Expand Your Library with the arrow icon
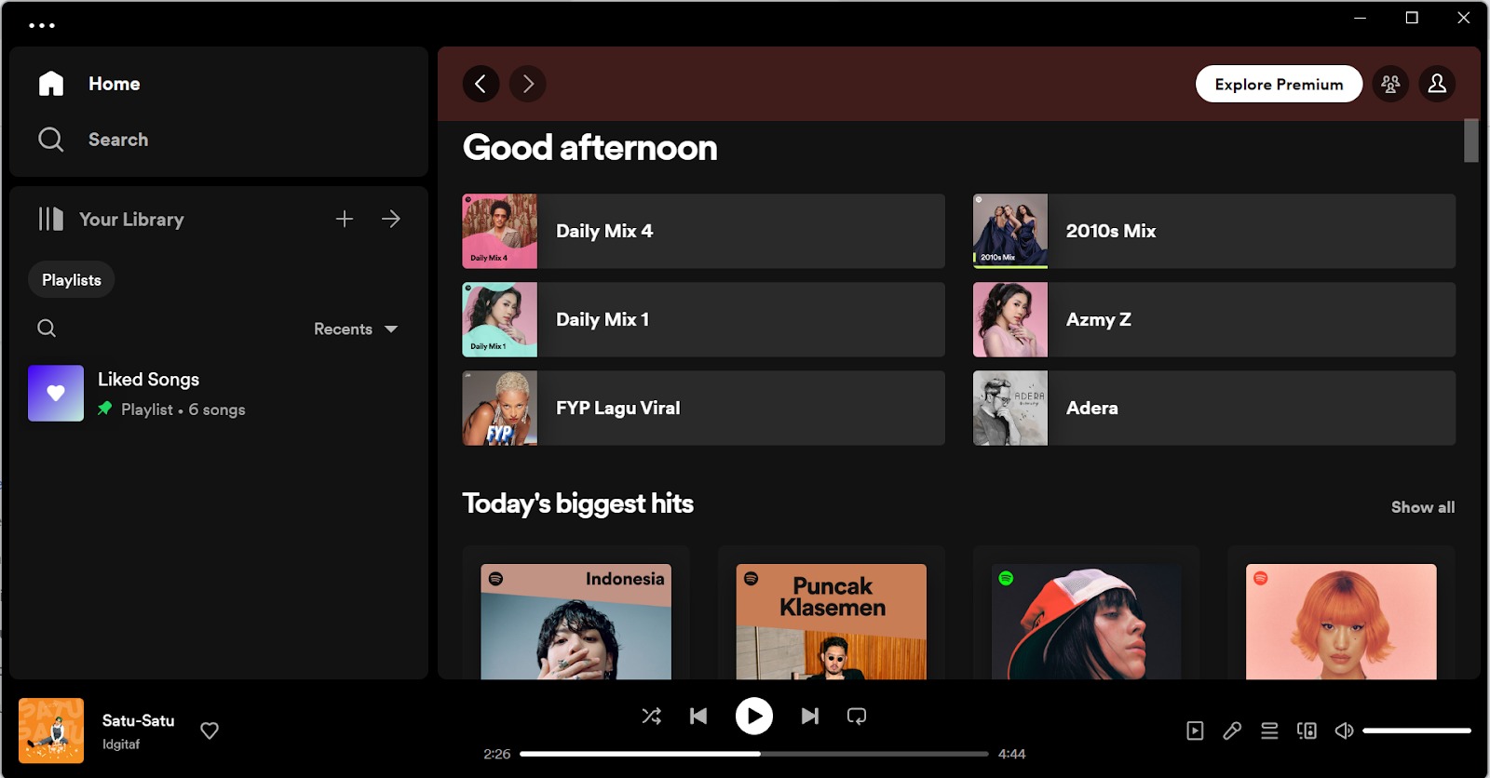Screen dimensions: 1490x778 click(x=391, y=219)
